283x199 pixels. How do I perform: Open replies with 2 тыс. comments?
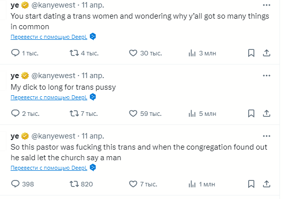pos(25,113)
